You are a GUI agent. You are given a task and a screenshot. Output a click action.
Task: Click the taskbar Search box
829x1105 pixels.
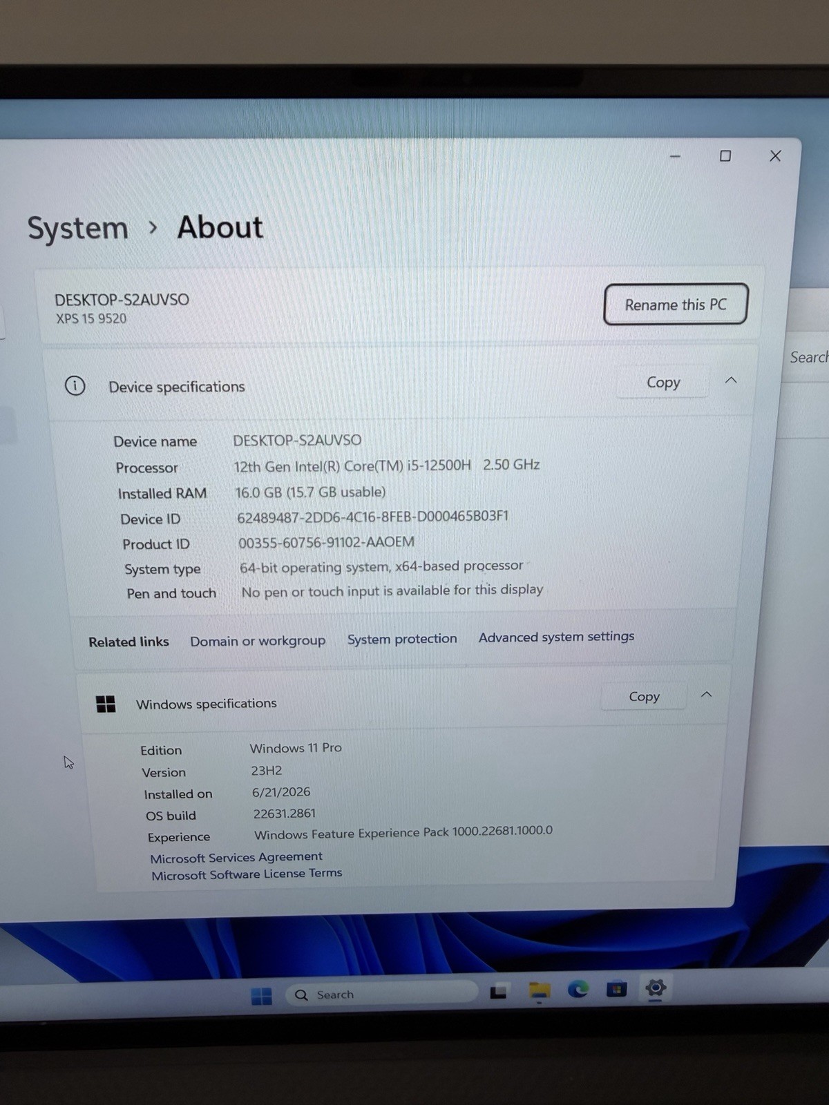click(x=382, y=994)
